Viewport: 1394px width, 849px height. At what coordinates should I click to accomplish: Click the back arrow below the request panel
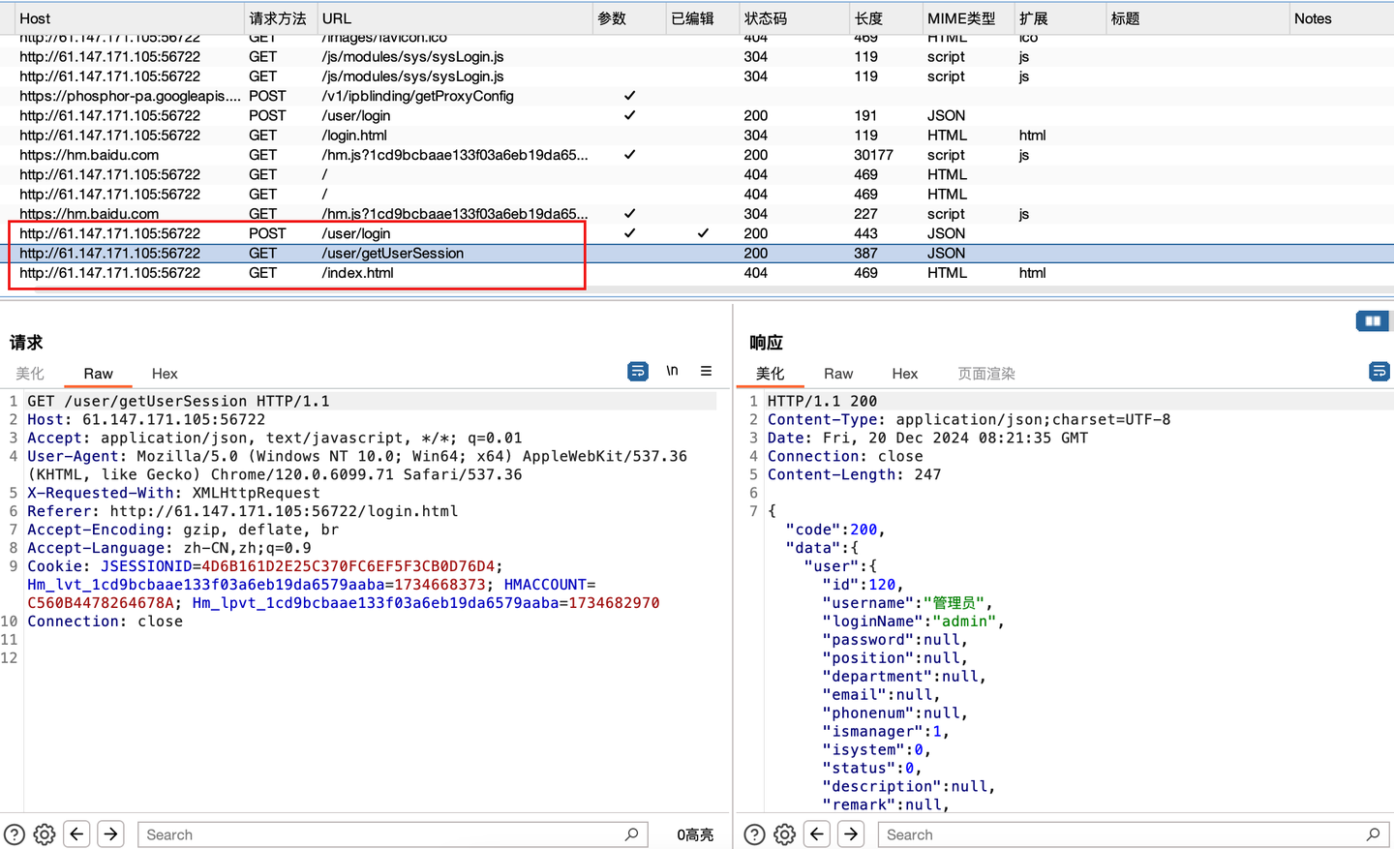[x=76, y=834]
